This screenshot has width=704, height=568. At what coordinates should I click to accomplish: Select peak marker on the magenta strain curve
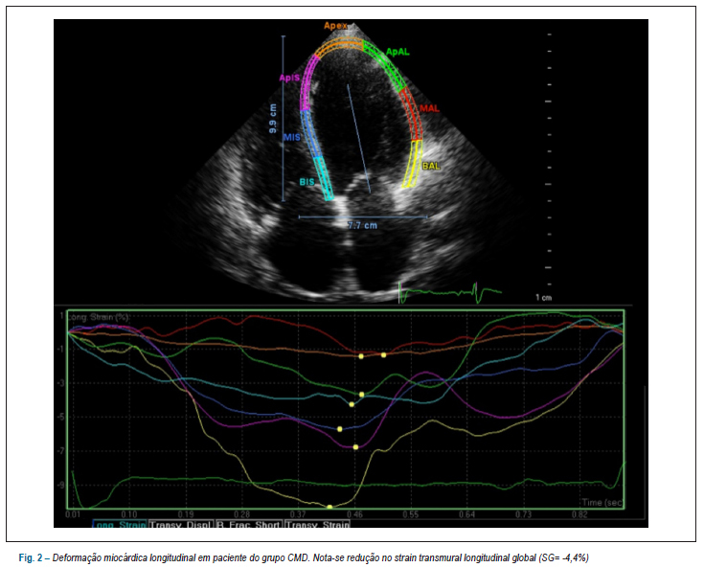(355, 446)
